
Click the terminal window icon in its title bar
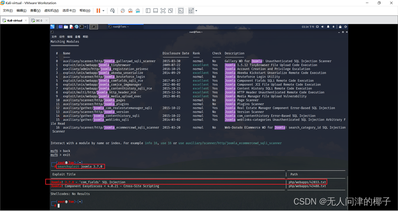pyautogui.click(x=52, y=32)
